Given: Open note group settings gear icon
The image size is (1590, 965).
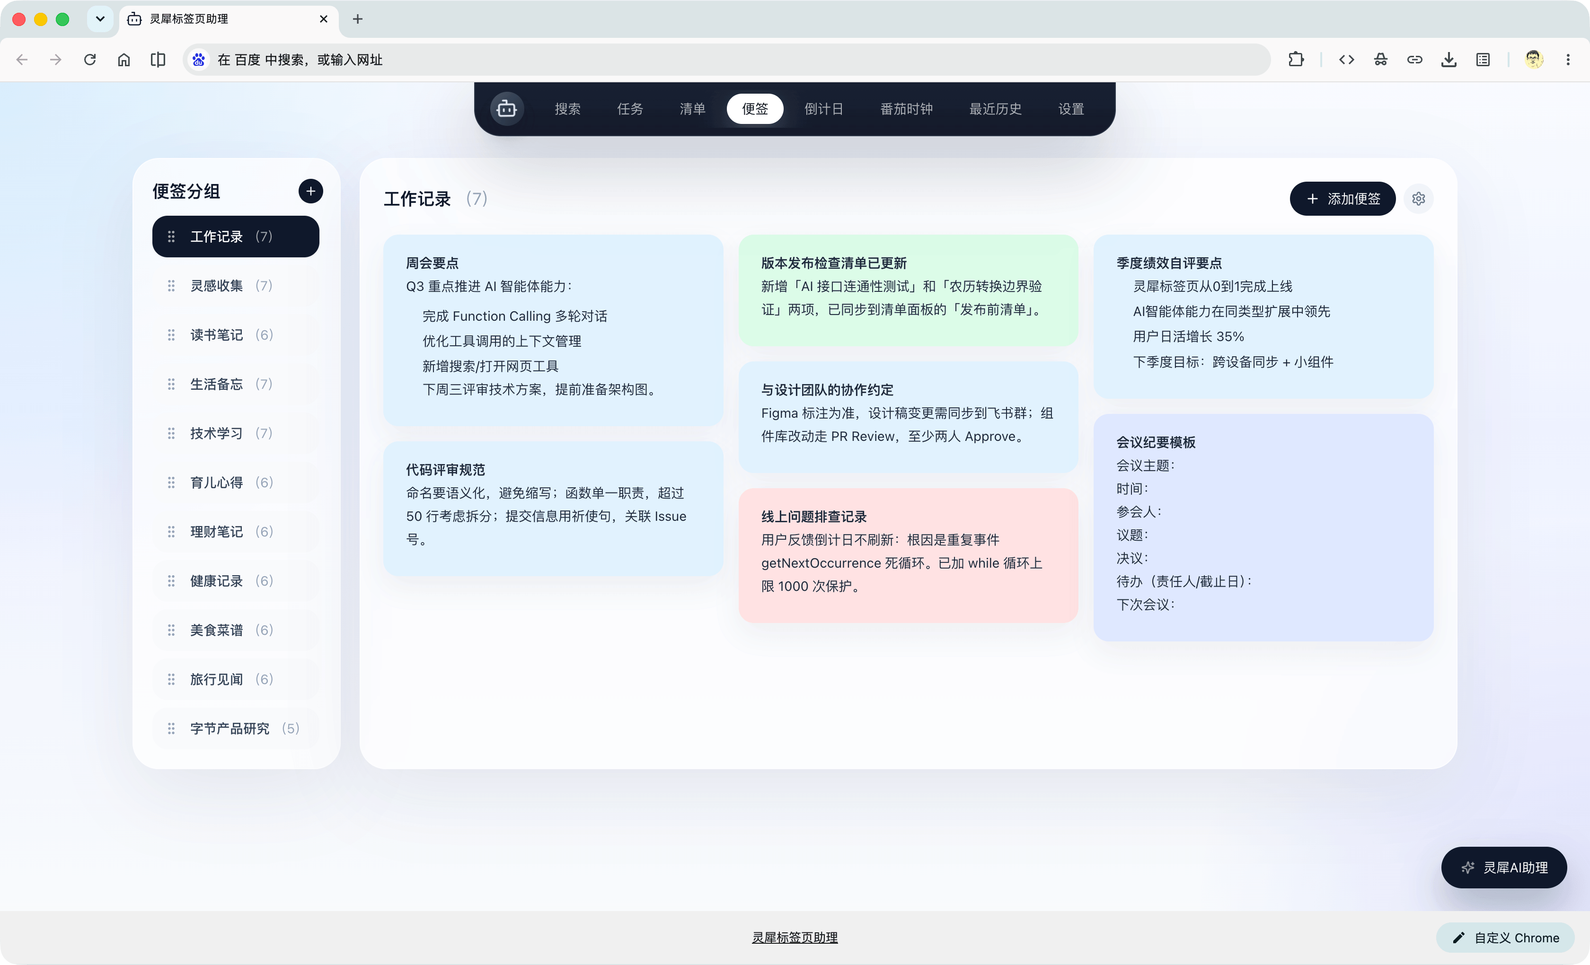Looking at the screenshot, I should pos(1418,199).
